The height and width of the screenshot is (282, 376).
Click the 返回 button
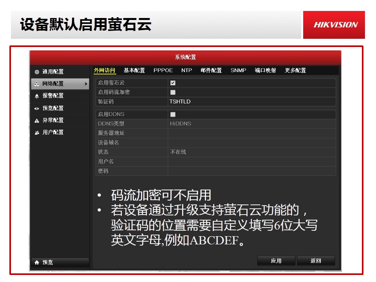coord(316,261)
